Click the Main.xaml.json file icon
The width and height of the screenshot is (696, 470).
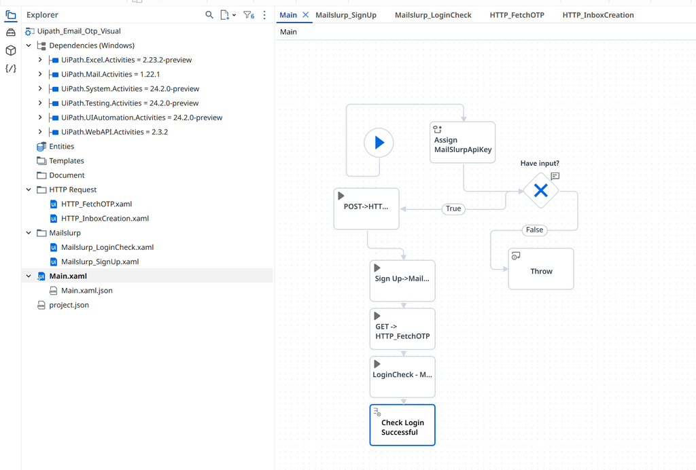(53, 291)
